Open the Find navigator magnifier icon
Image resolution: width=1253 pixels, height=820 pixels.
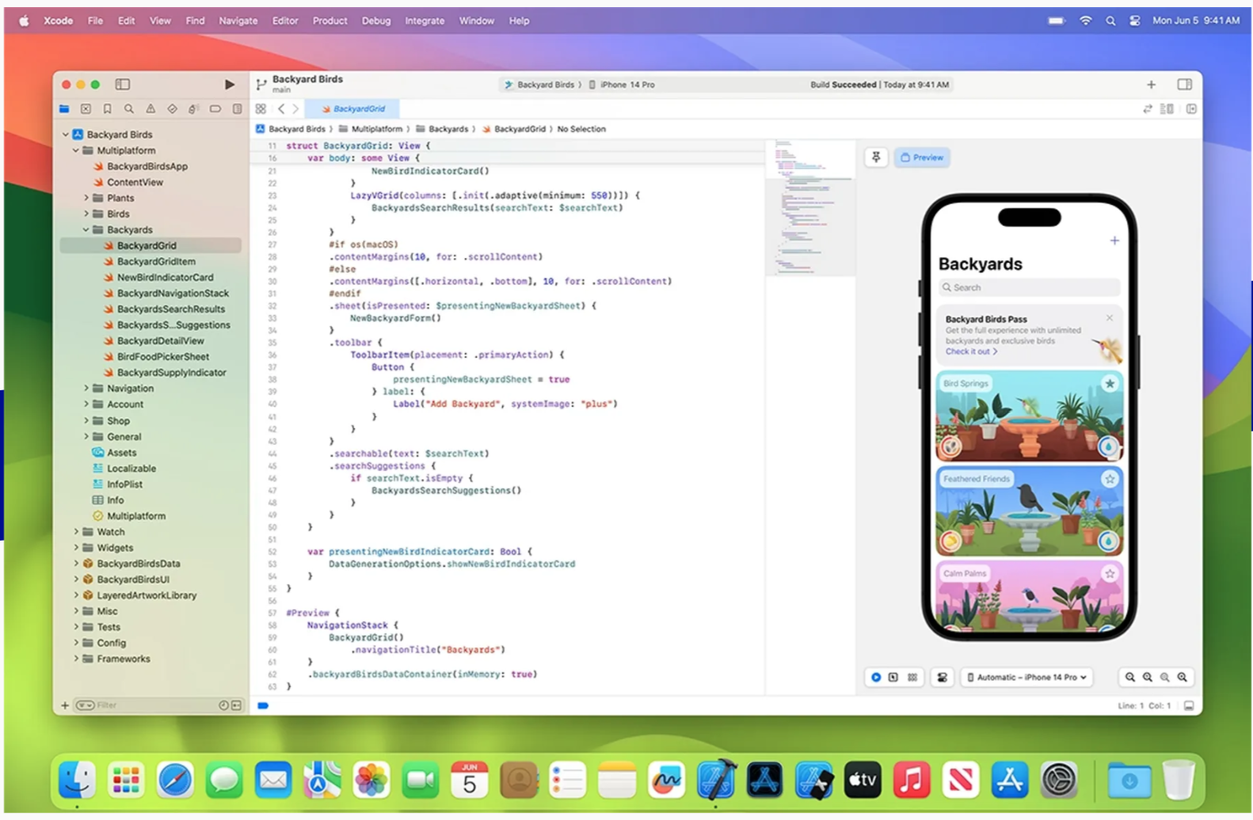pos(128,108)
